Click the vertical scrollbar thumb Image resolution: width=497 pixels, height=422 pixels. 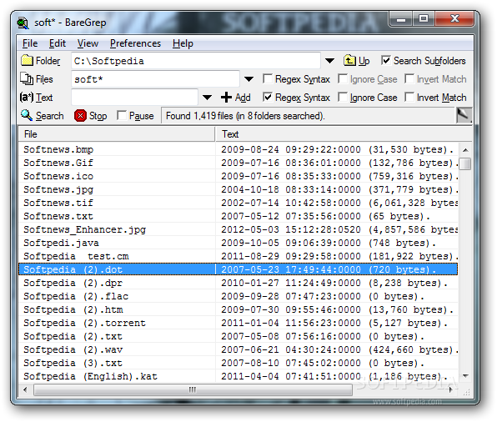(x=465, y=163)
